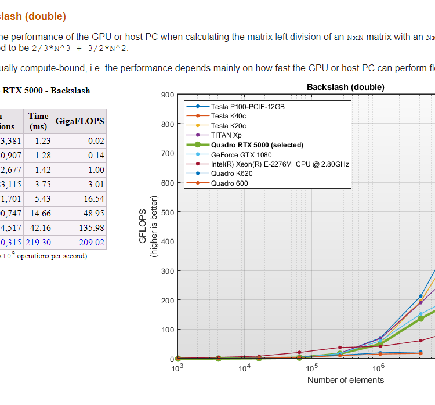Click the Quadro RTX 5000 (selected) legend entry
The height and width of the screenshot is (405, 435).
tap(257, 145)
